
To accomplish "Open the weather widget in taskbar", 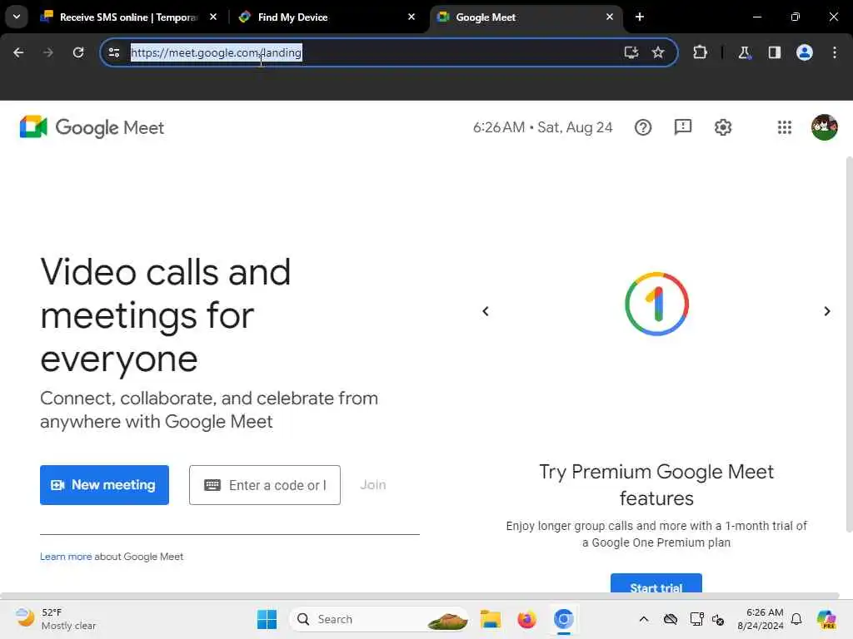I will click(56, 619).
